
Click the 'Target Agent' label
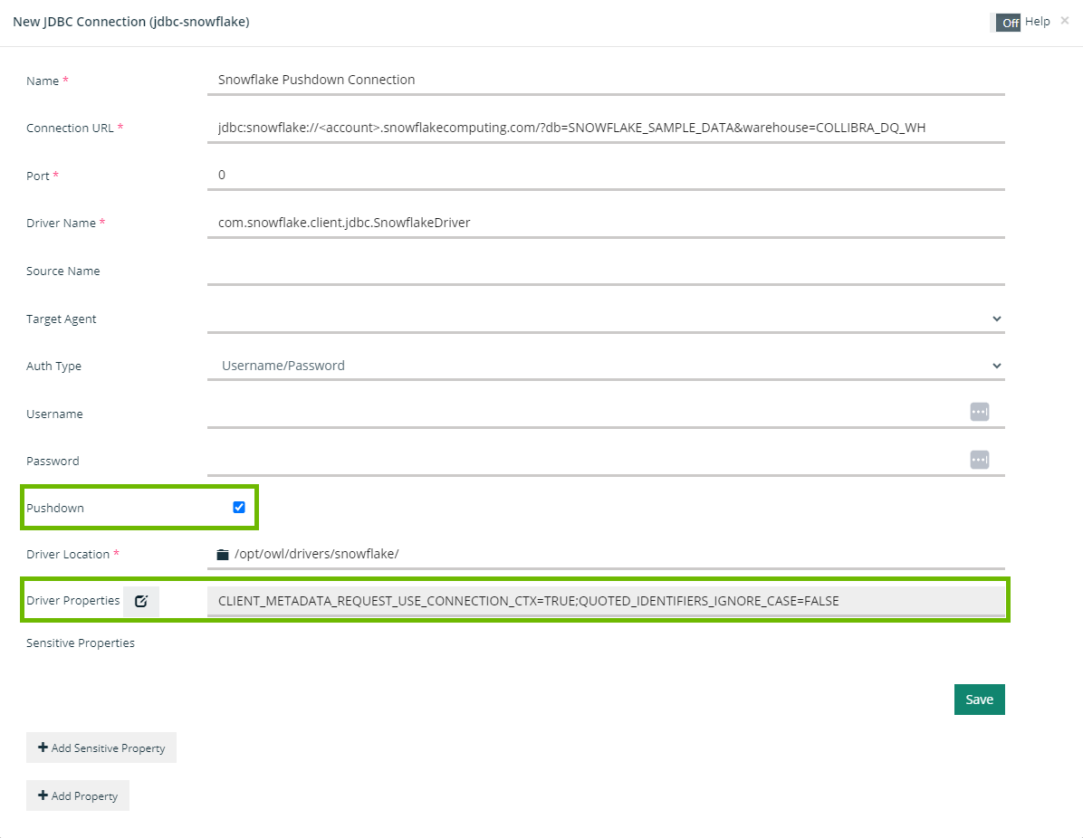point(61,319)
